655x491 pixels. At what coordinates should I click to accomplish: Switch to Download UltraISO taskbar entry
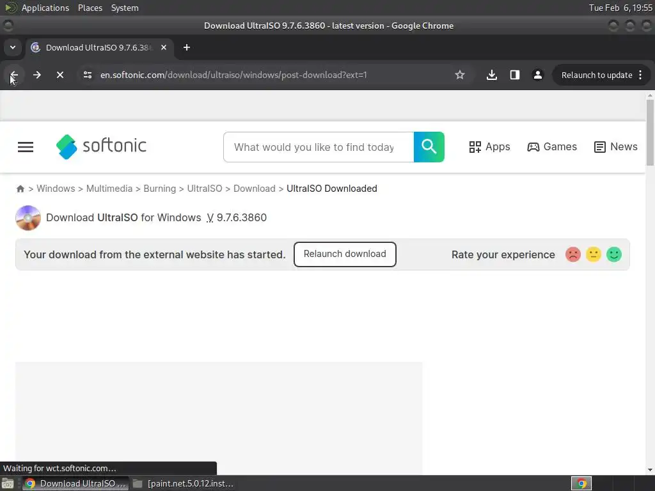pyautogui.click(x=75, y=484)
